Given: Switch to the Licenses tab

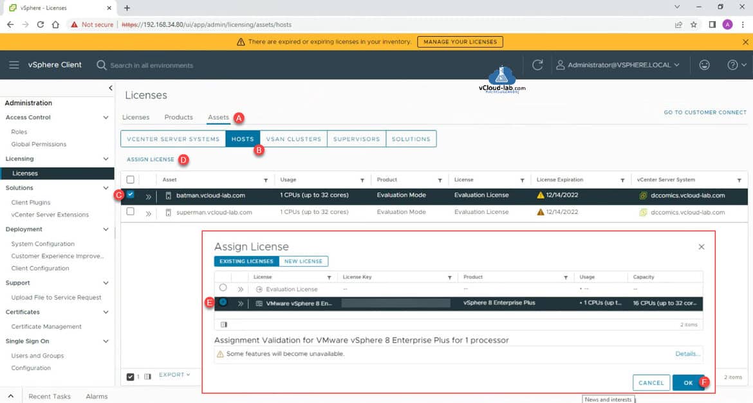Looking at the screenshot, I should coord(135,117).
